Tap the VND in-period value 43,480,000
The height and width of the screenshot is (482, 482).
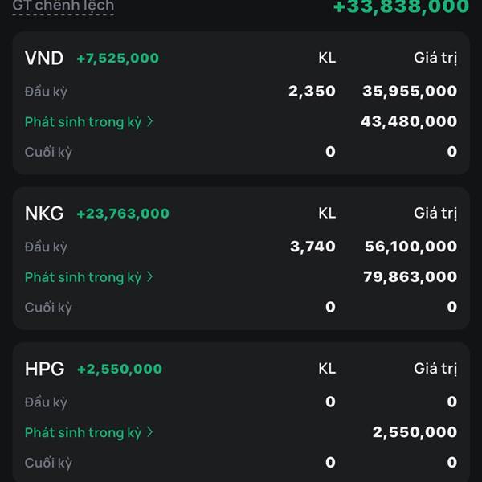point(410,122)
